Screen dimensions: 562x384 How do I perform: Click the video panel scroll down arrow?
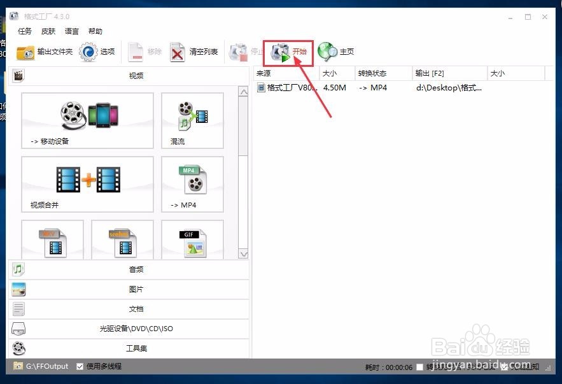(x=243, y=254)
